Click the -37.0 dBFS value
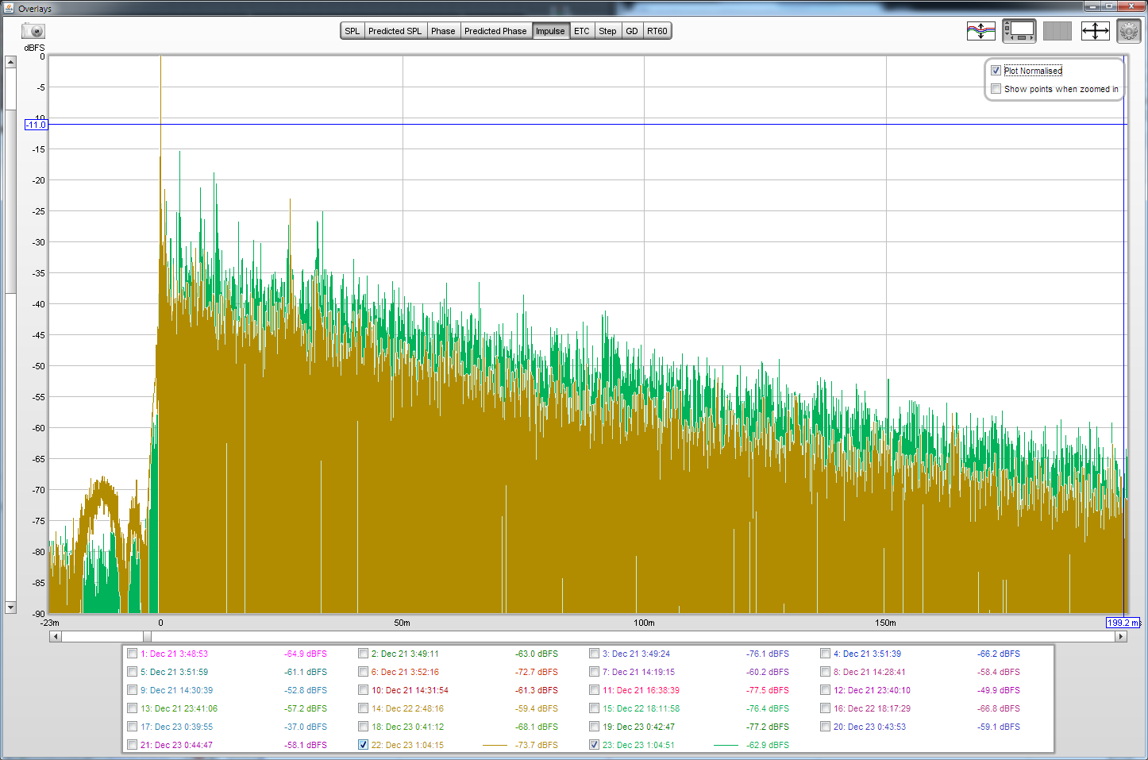Image resolution: width=1148 pixels, height=760 pixels. [306, 727]
